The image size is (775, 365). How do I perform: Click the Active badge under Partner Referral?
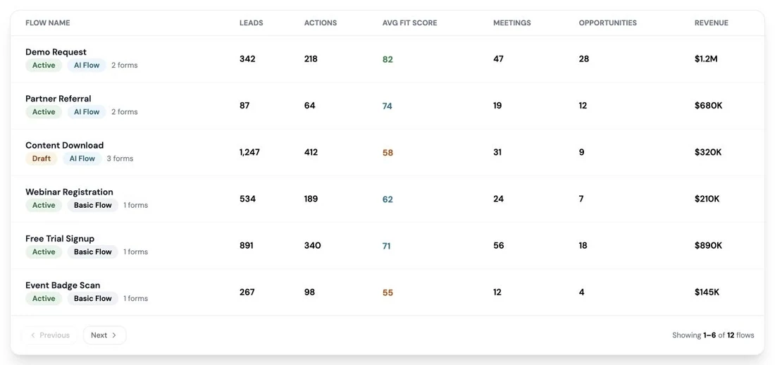pos(44,112)
